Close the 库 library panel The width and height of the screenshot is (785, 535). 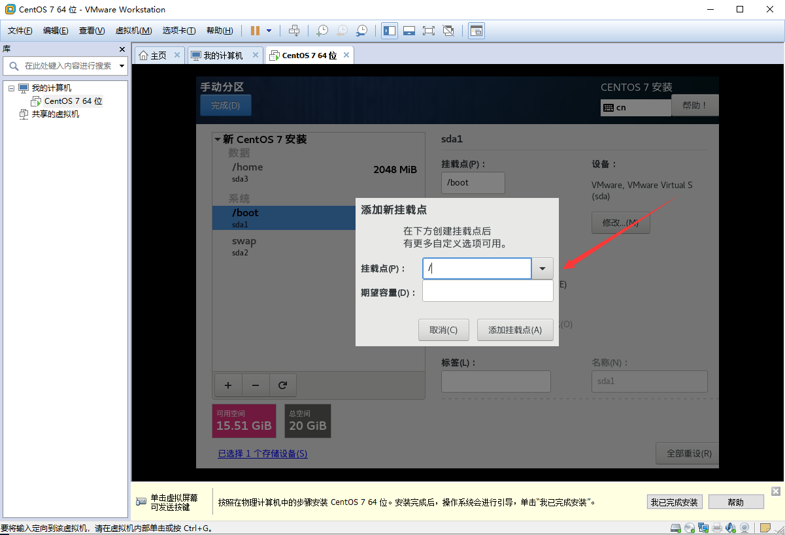[122, 49]
